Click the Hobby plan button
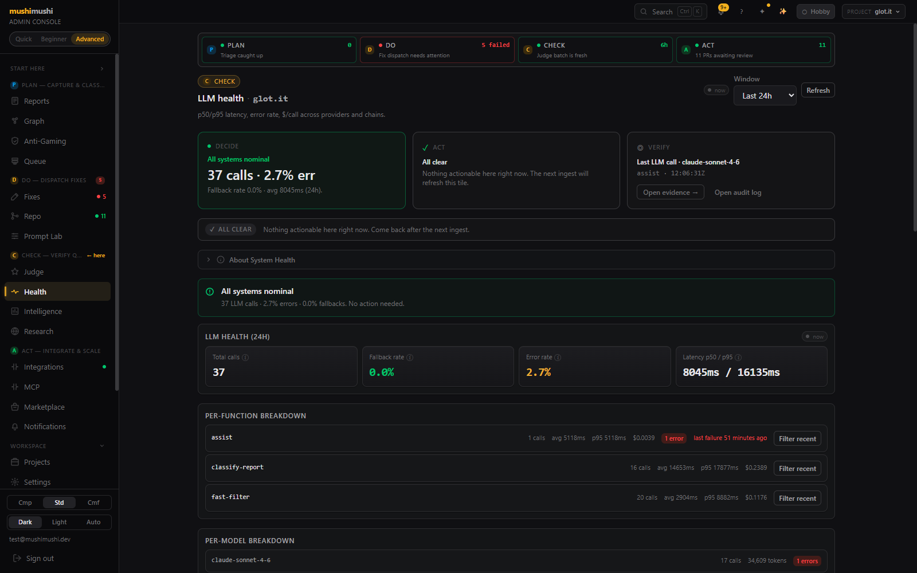The height and width of the screenshot is (573, 917). [x=816, y=11]
